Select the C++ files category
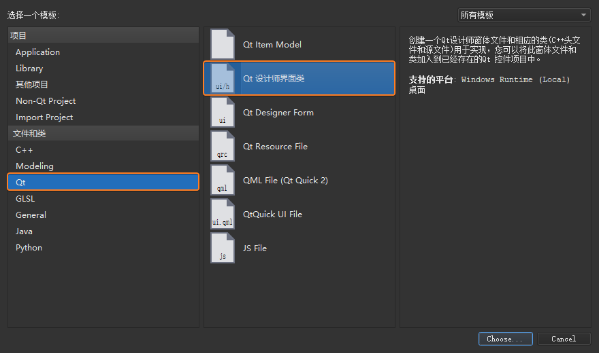 click(x=25, y=150)
